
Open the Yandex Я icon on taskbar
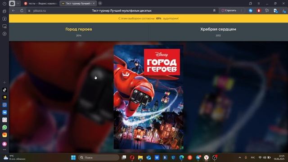[190, 157]
